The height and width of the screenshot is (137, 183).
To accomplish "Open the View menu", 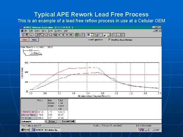I will (44, 31).
